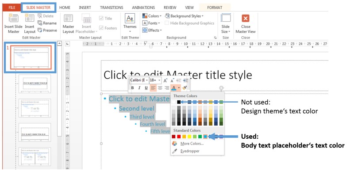
Task: Click the Format Painter brush
Action: tap(185, 88)
